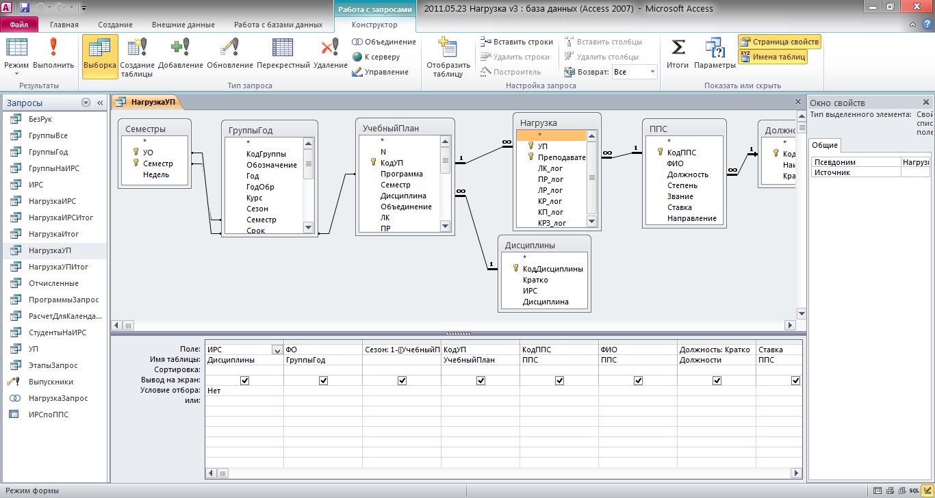The width and height of the screenshot is (935, 498).
Task: Switch to SQL view in status bar
Action: pos(914,490)
